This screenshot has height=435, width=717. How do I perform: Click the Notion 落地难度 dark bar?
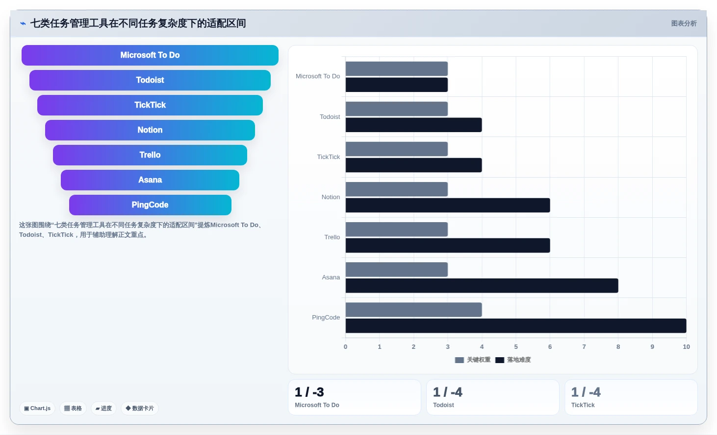[x=448, y=206]
